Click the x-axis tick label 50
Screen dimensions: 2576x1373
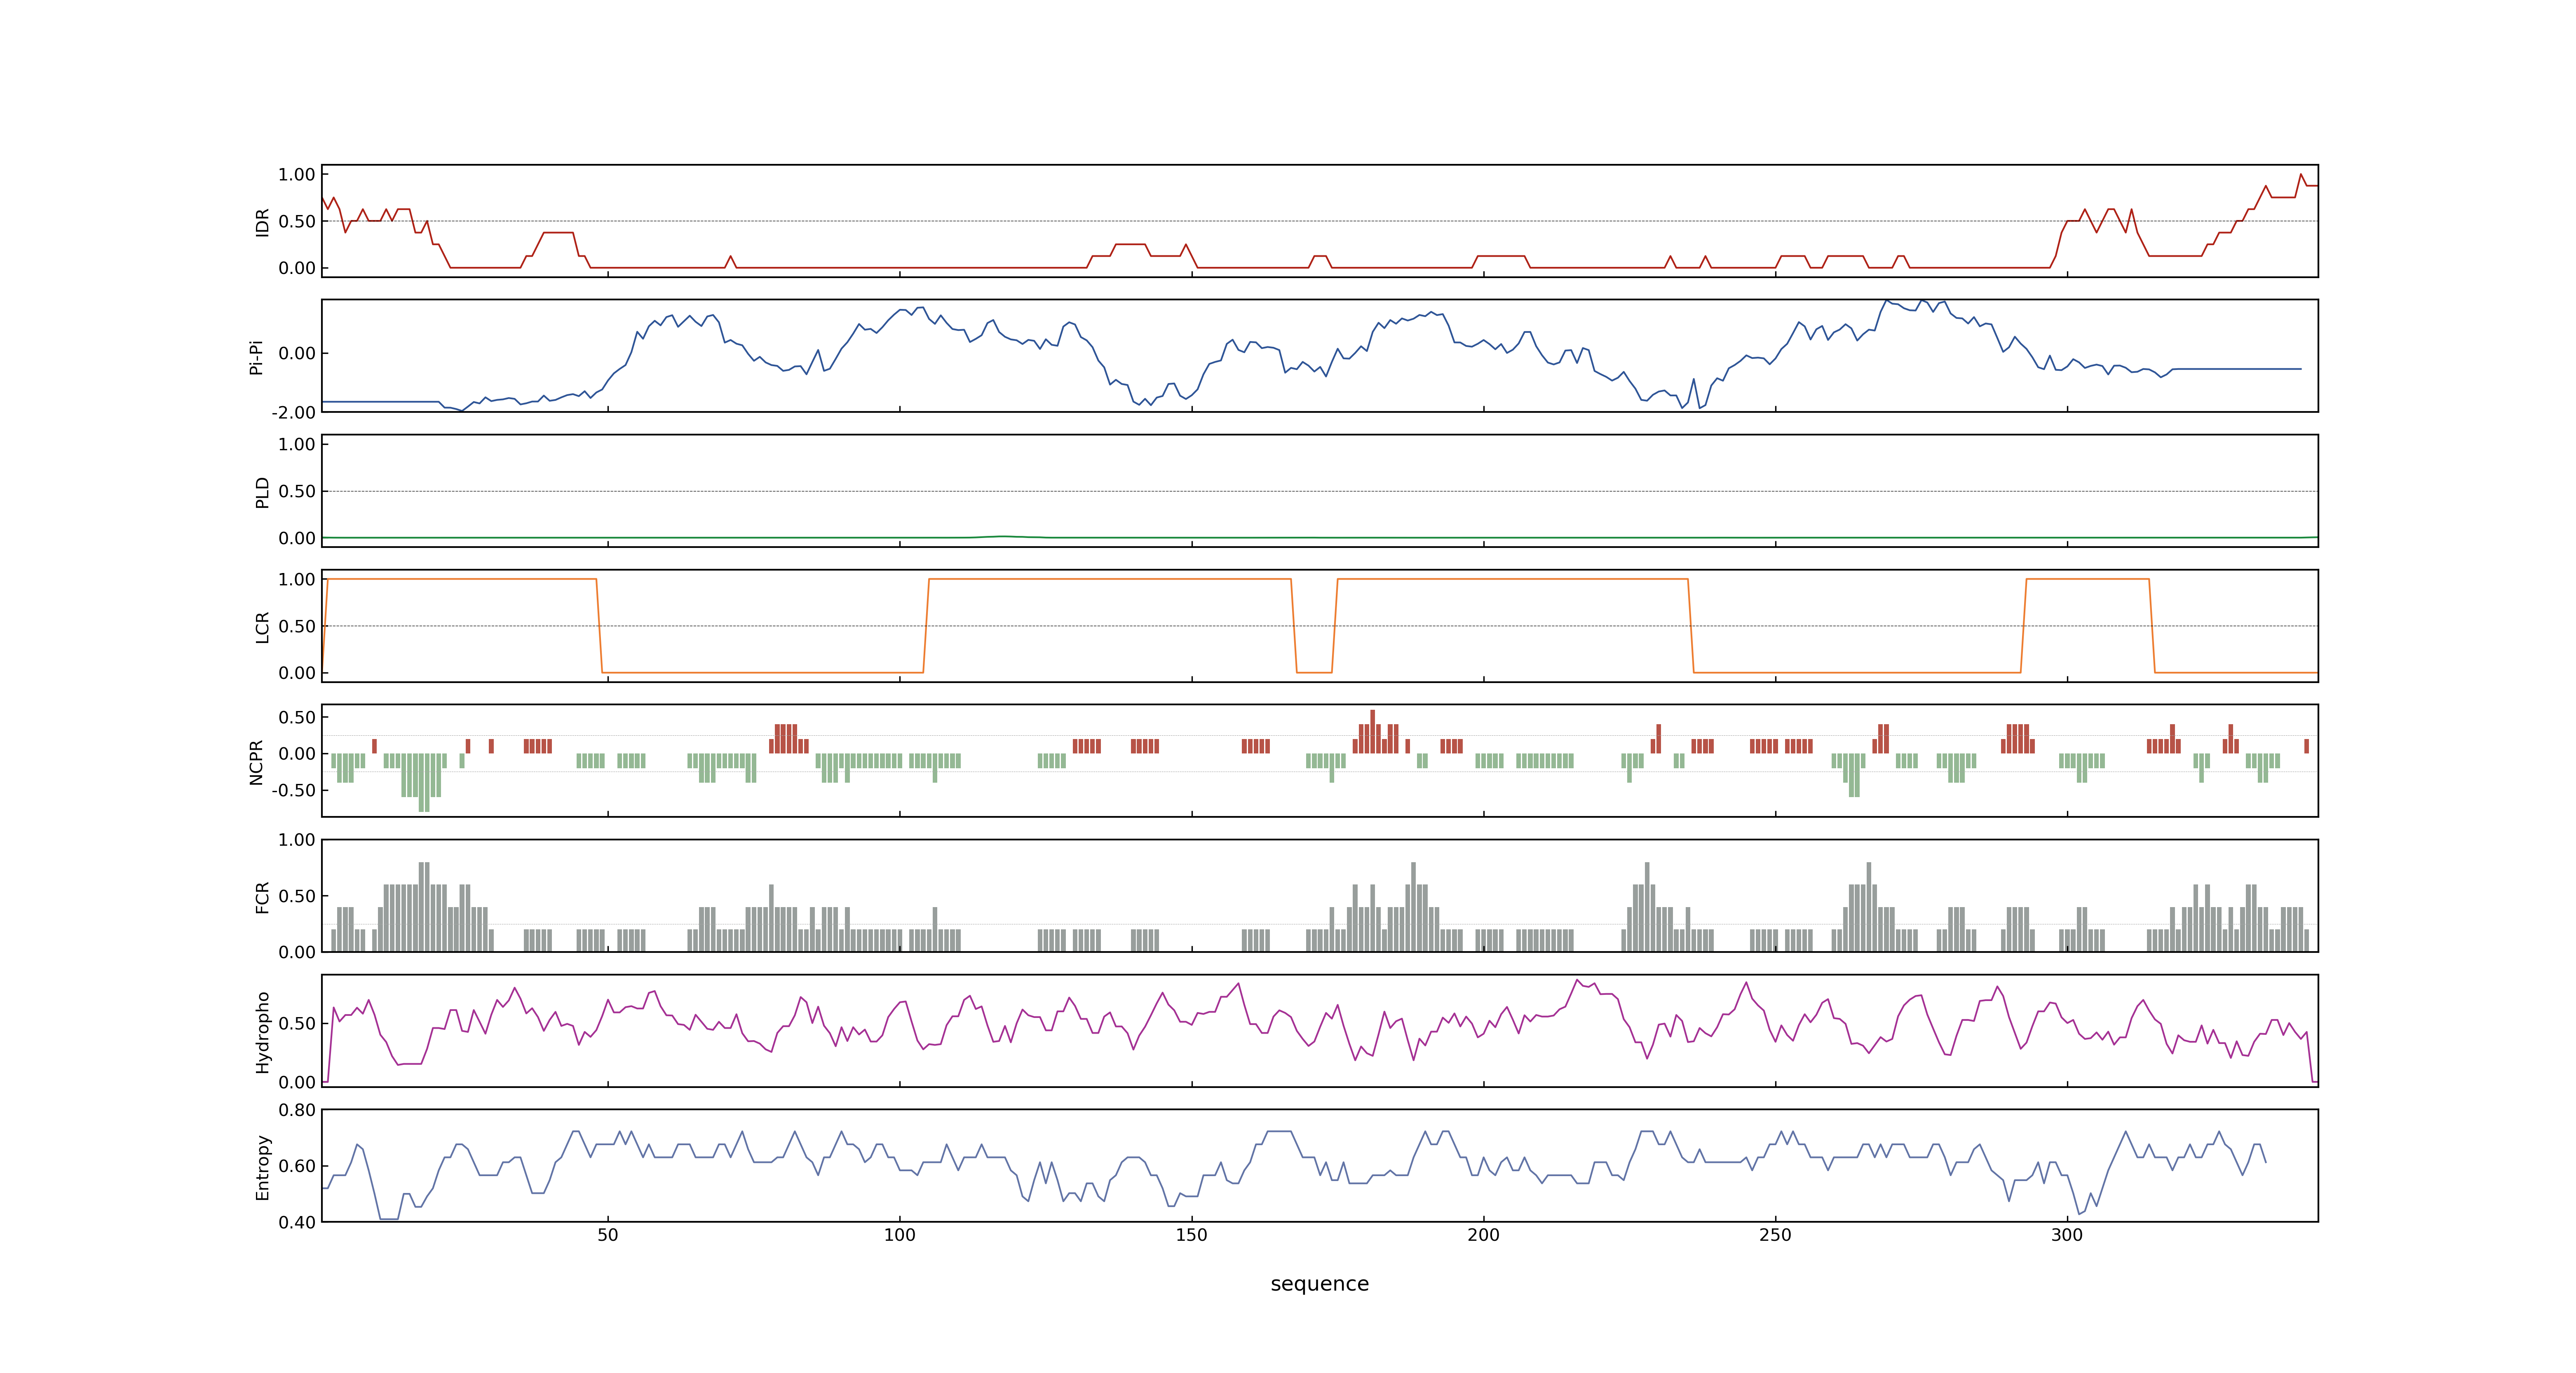click(608, 1235)
